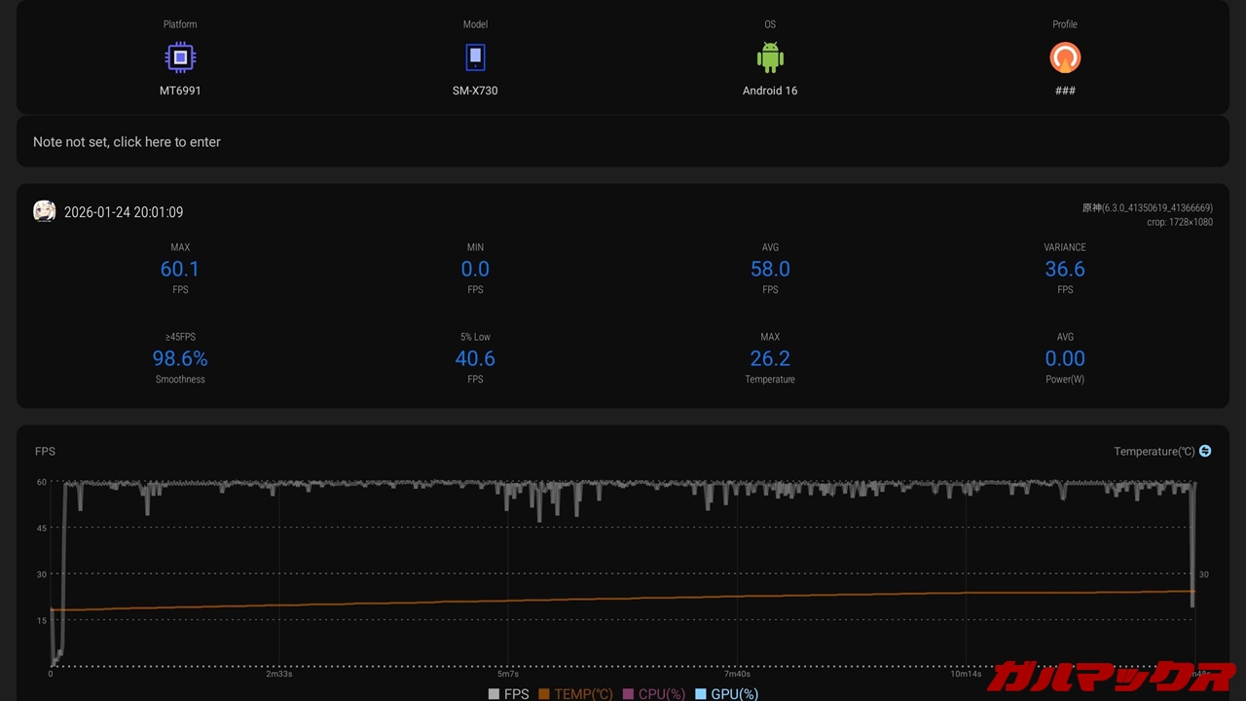
Task: Toggle GPU(%) series in the chart legend
Action: pos(726,694)
